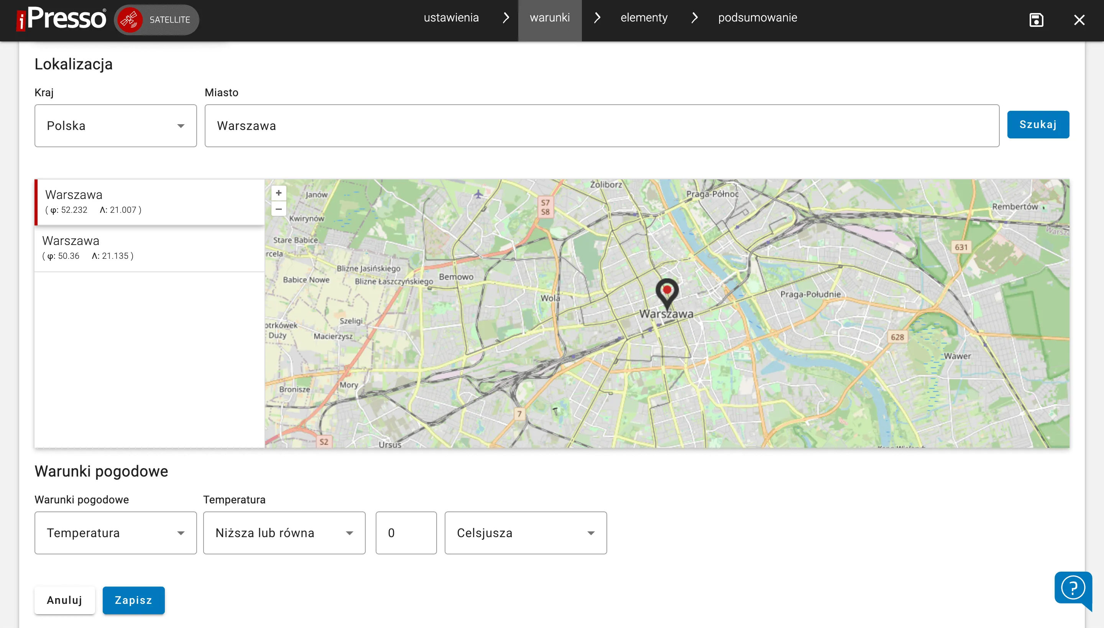Cancel with the Anuluj button

pyautogui.click(x=64, y=600)
